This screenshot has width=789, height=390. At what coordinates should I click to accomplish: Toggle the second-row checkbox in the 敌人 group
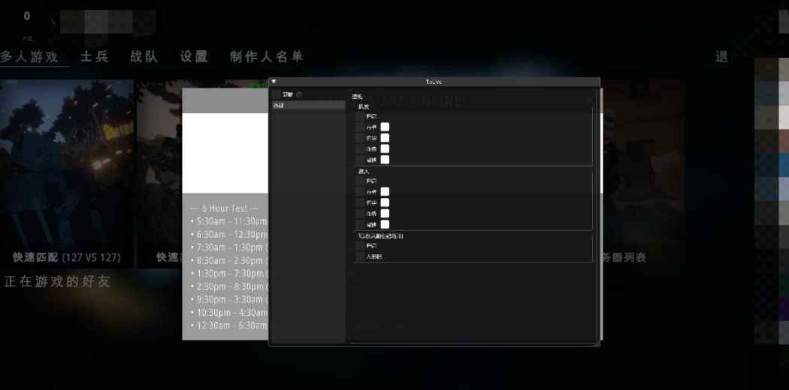[x=360, y=192]
